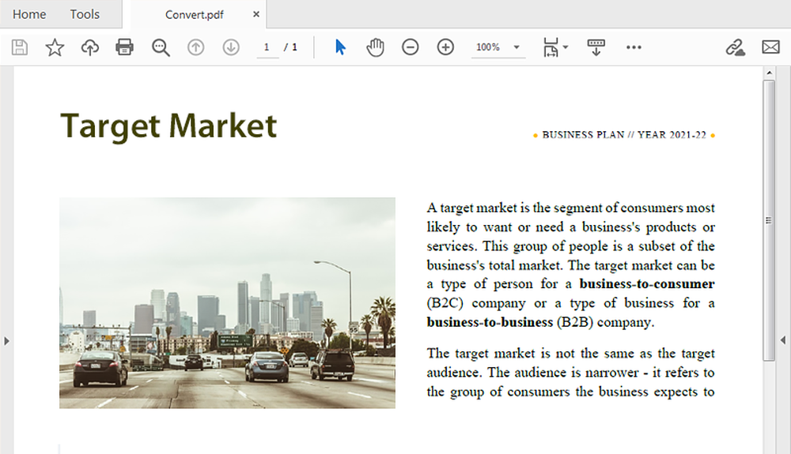Image resolution: width=791 pixels, height=454 pixels.
Task: Switch to the Home tab
Action: tap(29, 14)
